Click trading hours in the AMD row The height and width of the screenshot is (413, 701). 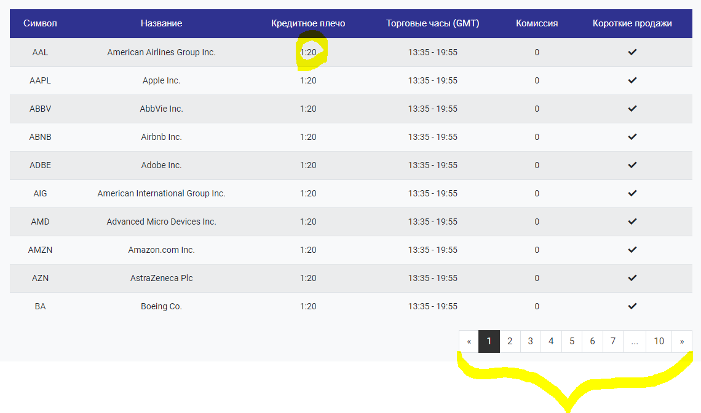tap(433, 222)
